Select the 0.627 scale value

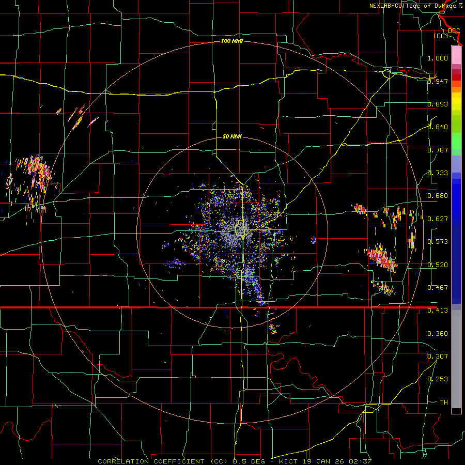[x=438, y=219]
